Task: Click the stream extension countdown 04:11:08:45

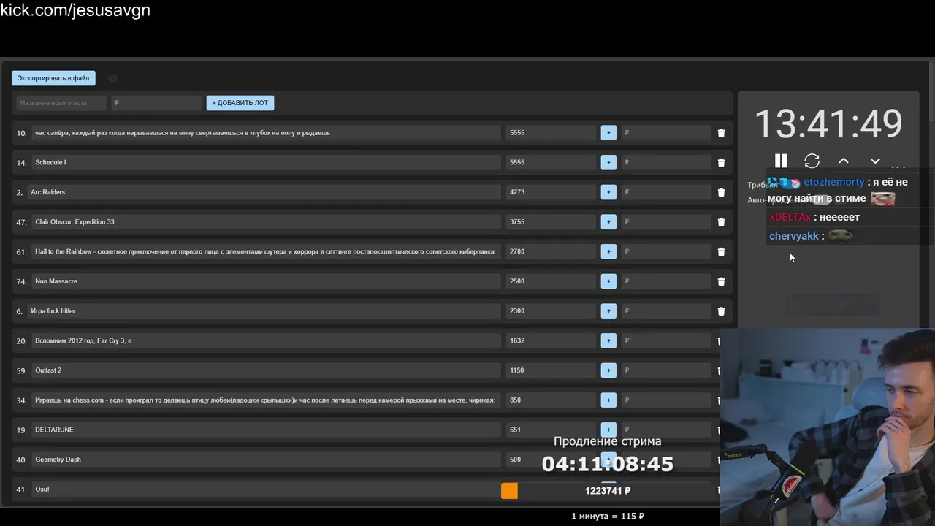Action: [608, 463]
